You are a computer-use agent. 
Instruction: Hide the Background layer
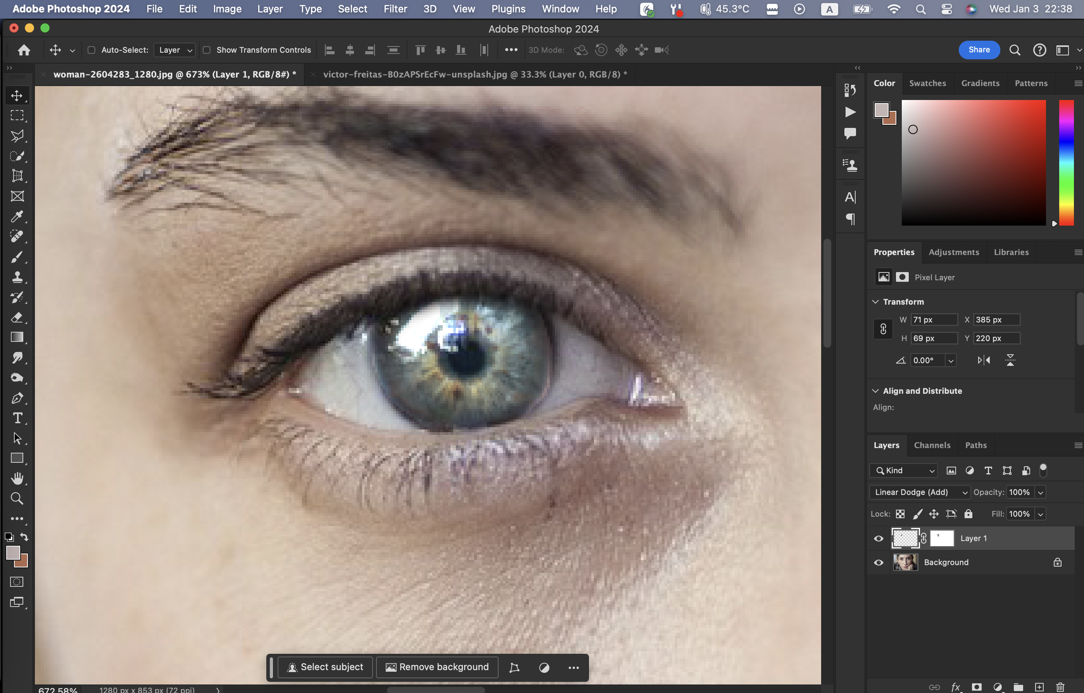(878, 562)
